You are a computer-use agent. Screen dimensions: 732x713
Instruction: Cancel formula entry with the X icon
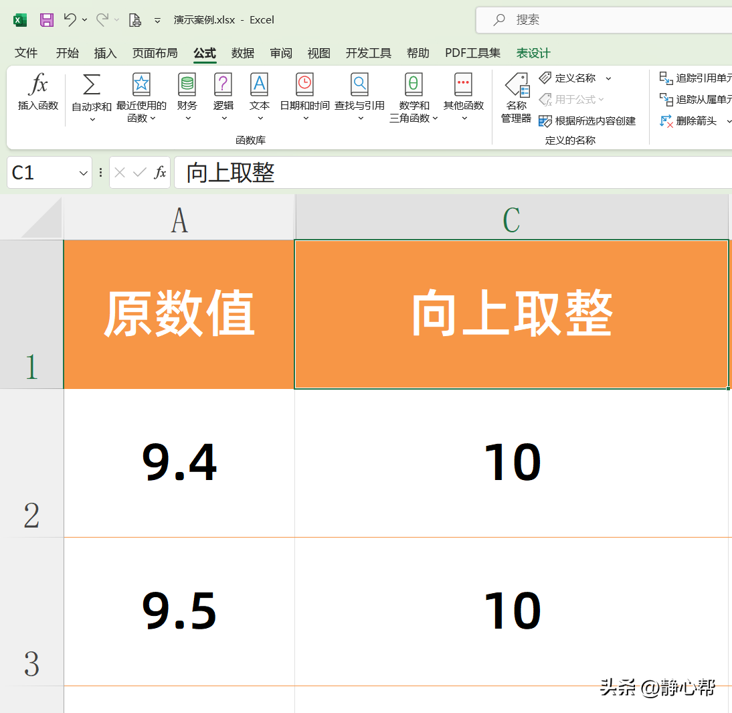pyautogui.click(x=120, y=173)
